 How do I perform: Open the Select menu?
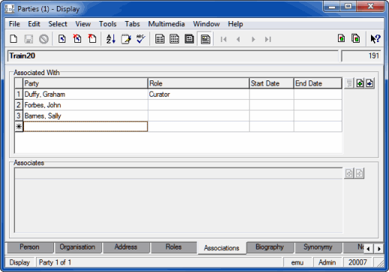click(58, 24)
